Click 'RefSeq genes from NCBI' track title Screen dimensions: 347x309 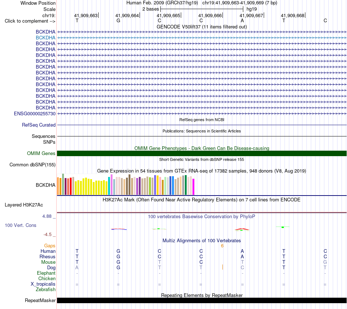coord(202,120)
